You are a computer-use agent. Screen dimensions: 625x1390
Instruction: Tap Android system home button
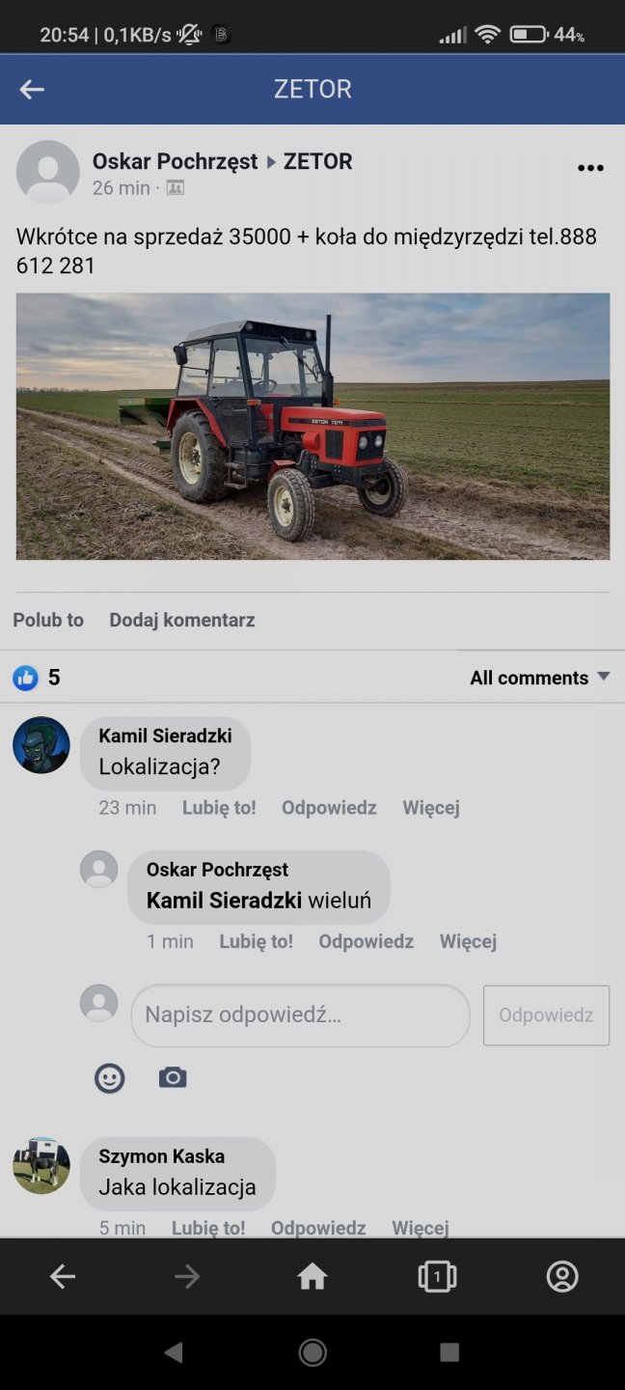pos(312,1352)
